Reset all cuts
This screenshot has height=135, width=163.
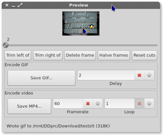[145, 55]
